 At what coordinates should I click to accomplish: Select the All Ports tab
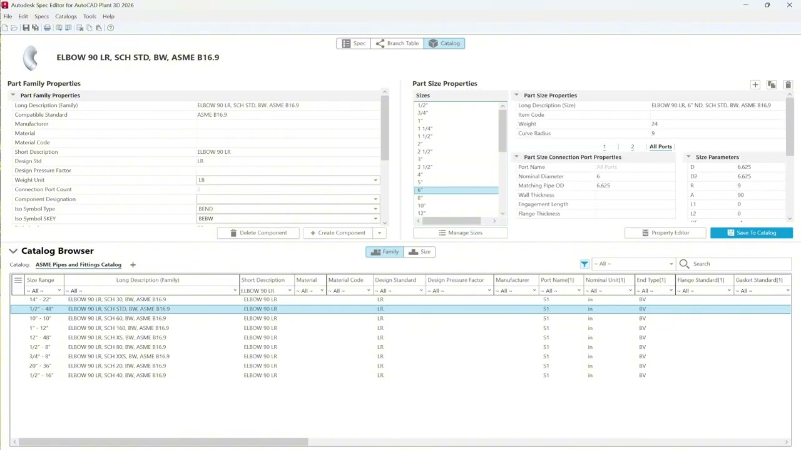[661, 146]
